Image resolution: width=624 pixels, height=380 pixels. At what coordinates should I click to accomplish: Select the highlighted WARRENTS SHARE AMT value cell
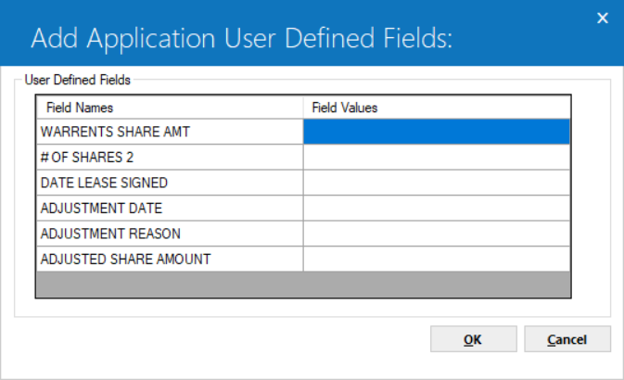click(x=437, y=132)
